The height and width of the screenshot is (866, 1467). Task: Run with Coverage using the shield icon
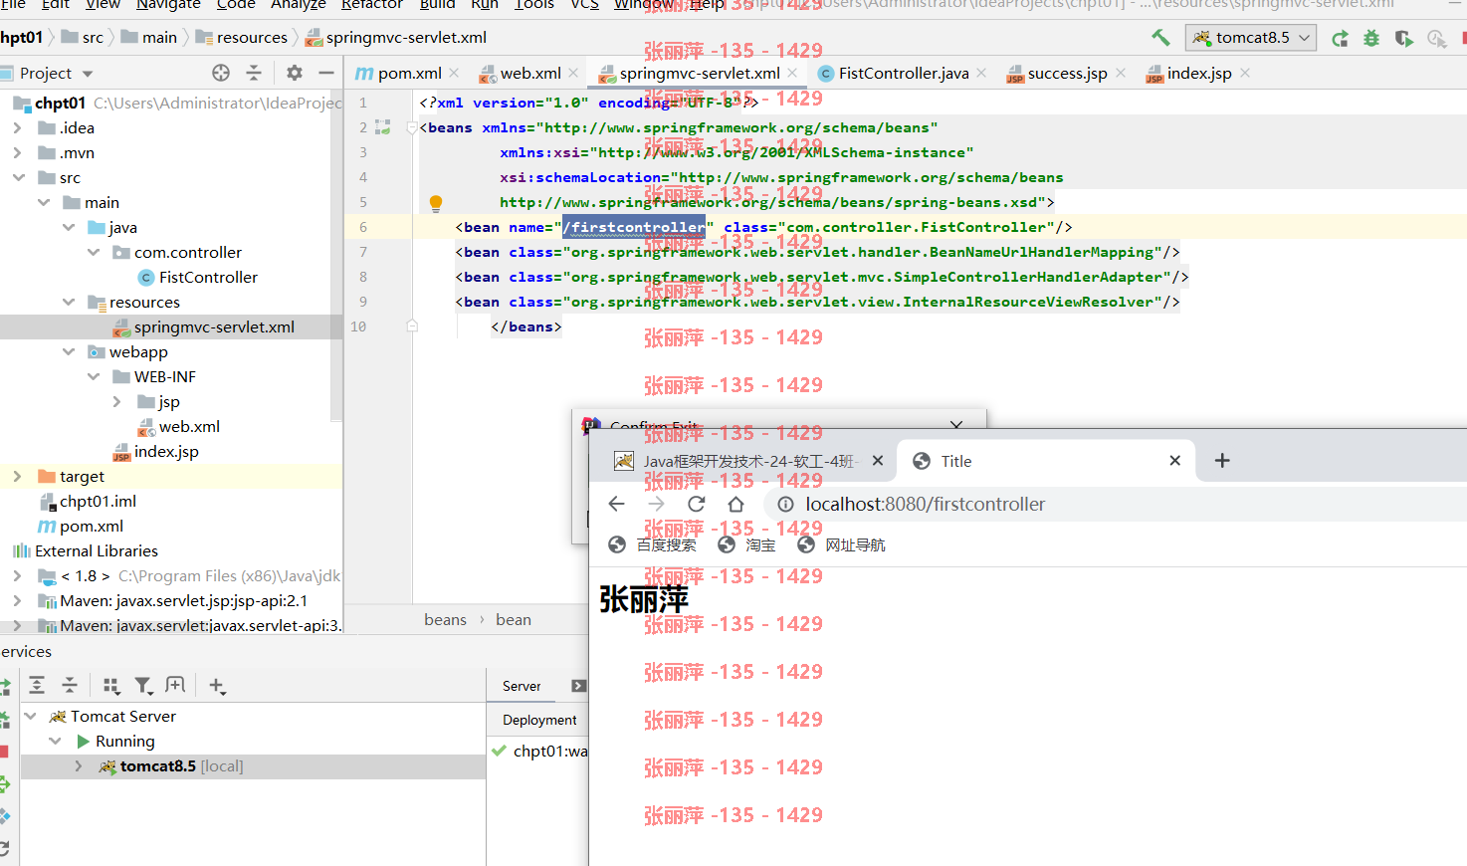pos(1403,38)
